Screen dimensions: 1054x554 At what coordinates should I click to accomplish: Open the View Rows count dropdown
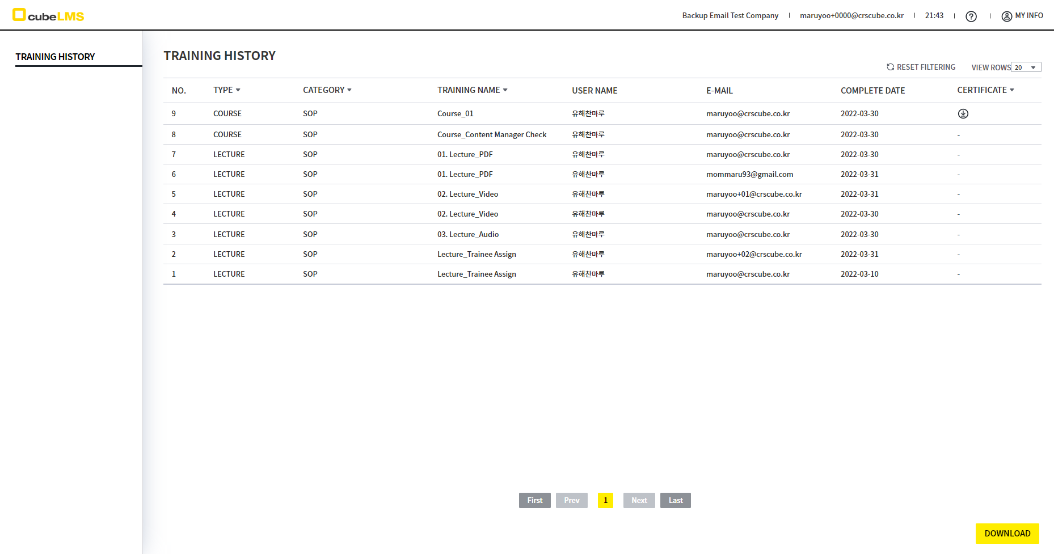[x=1026, y=67]
